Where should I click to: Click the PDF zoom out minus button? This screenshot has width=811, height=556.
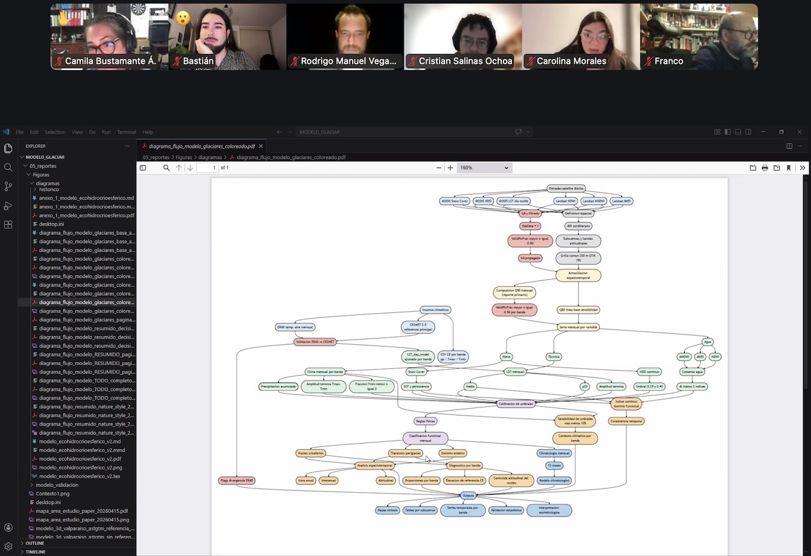[438, 168]
